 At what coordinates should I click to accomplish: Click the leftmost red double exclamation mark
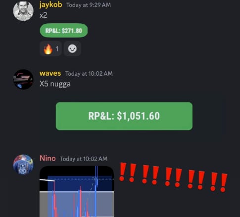[x=128, y=173]
